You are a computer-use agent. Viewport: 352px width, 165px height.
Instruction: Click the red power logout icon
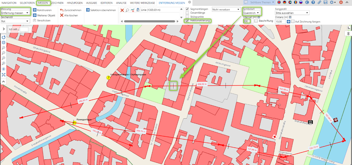coord(341,2)
